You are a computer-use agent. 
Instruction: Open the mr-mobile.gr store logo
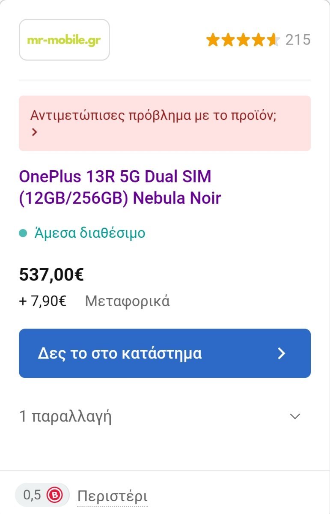[x=64, y=40]
